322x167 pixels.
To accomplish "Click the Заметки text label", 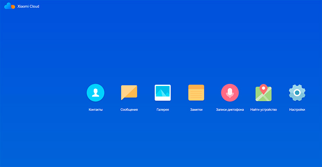I will pyautogui.click(x=196, y=110).
